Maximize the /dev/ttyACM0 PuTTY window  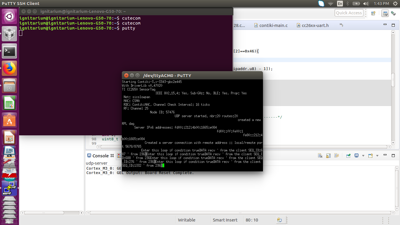coord(137,75)
